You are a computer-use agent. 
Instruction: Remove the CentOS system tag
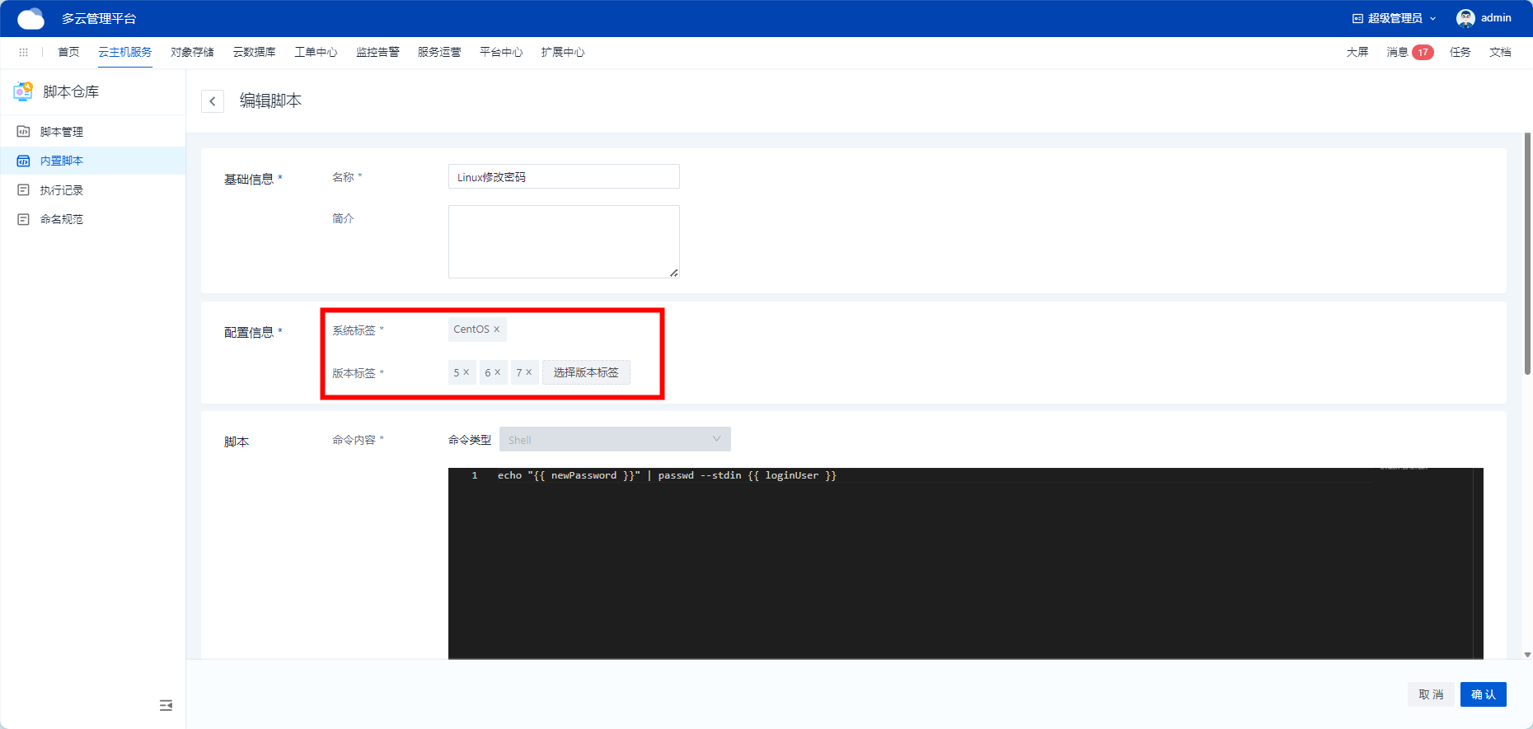click(497, 329)
